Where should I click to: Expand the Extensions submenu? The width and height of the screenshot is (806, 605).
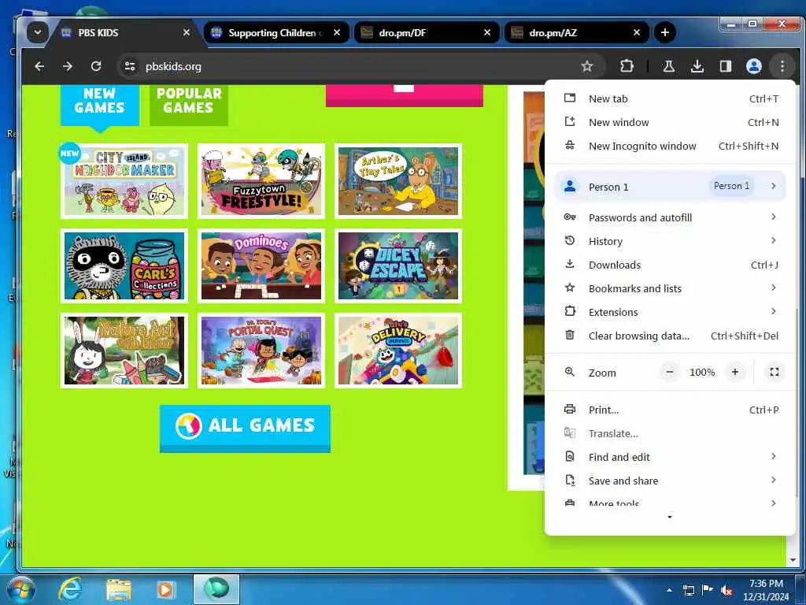tap(671, 312)
